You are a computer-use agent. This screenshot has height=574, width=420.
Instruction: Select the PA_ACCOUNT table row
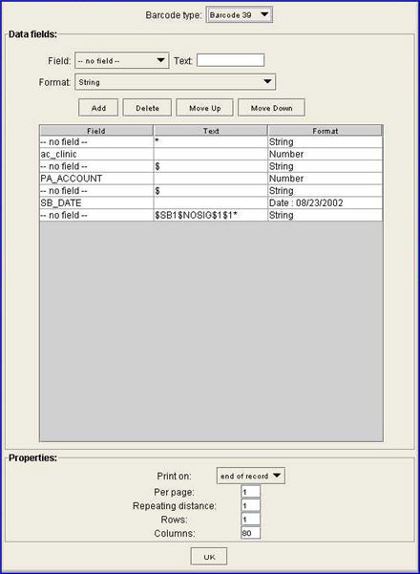(211, 179)
